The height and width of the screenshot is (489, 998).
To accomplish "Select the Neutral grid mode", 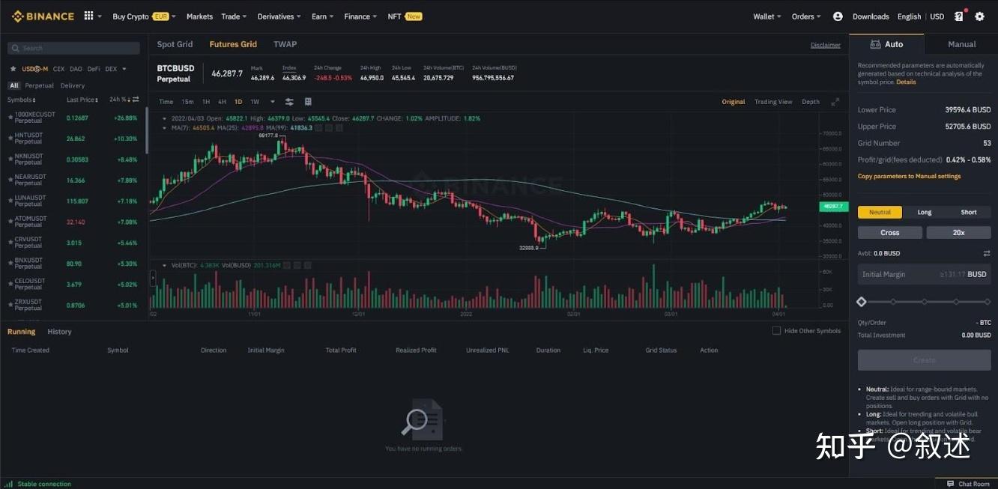I will [880, 212].
